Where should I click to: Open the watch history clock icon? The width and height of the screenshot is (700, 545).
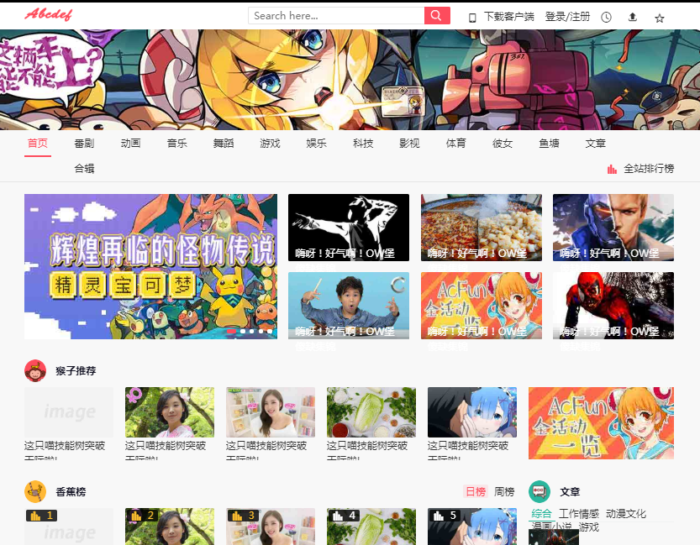point(606,17)
